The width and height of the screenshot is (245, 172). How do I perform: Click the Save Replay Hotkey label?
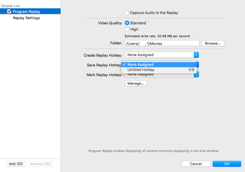point(104,65)
